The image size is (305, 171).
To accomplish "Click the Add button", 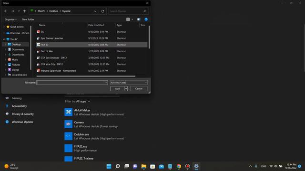I will point(117,89).
